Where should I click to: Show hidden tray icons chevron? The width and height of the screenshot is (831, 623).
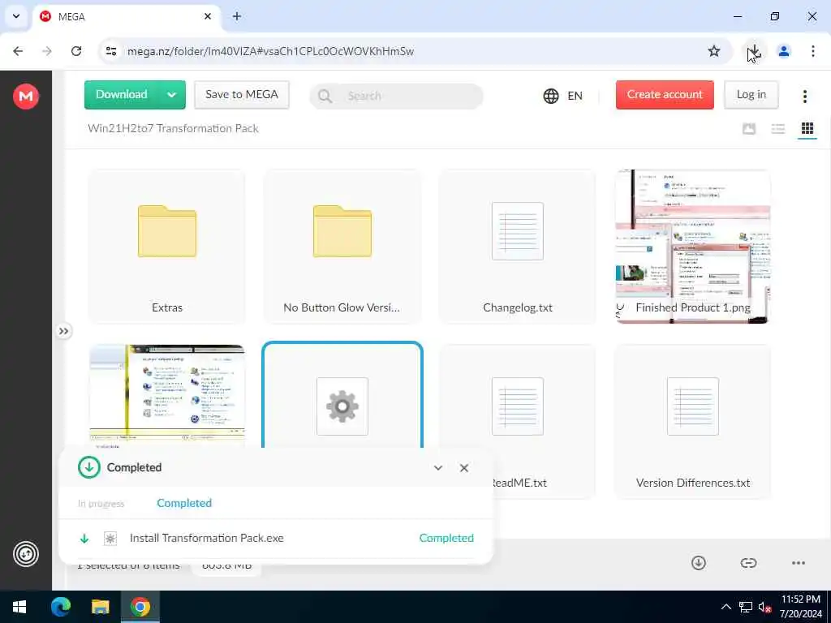tap(726, 607)
